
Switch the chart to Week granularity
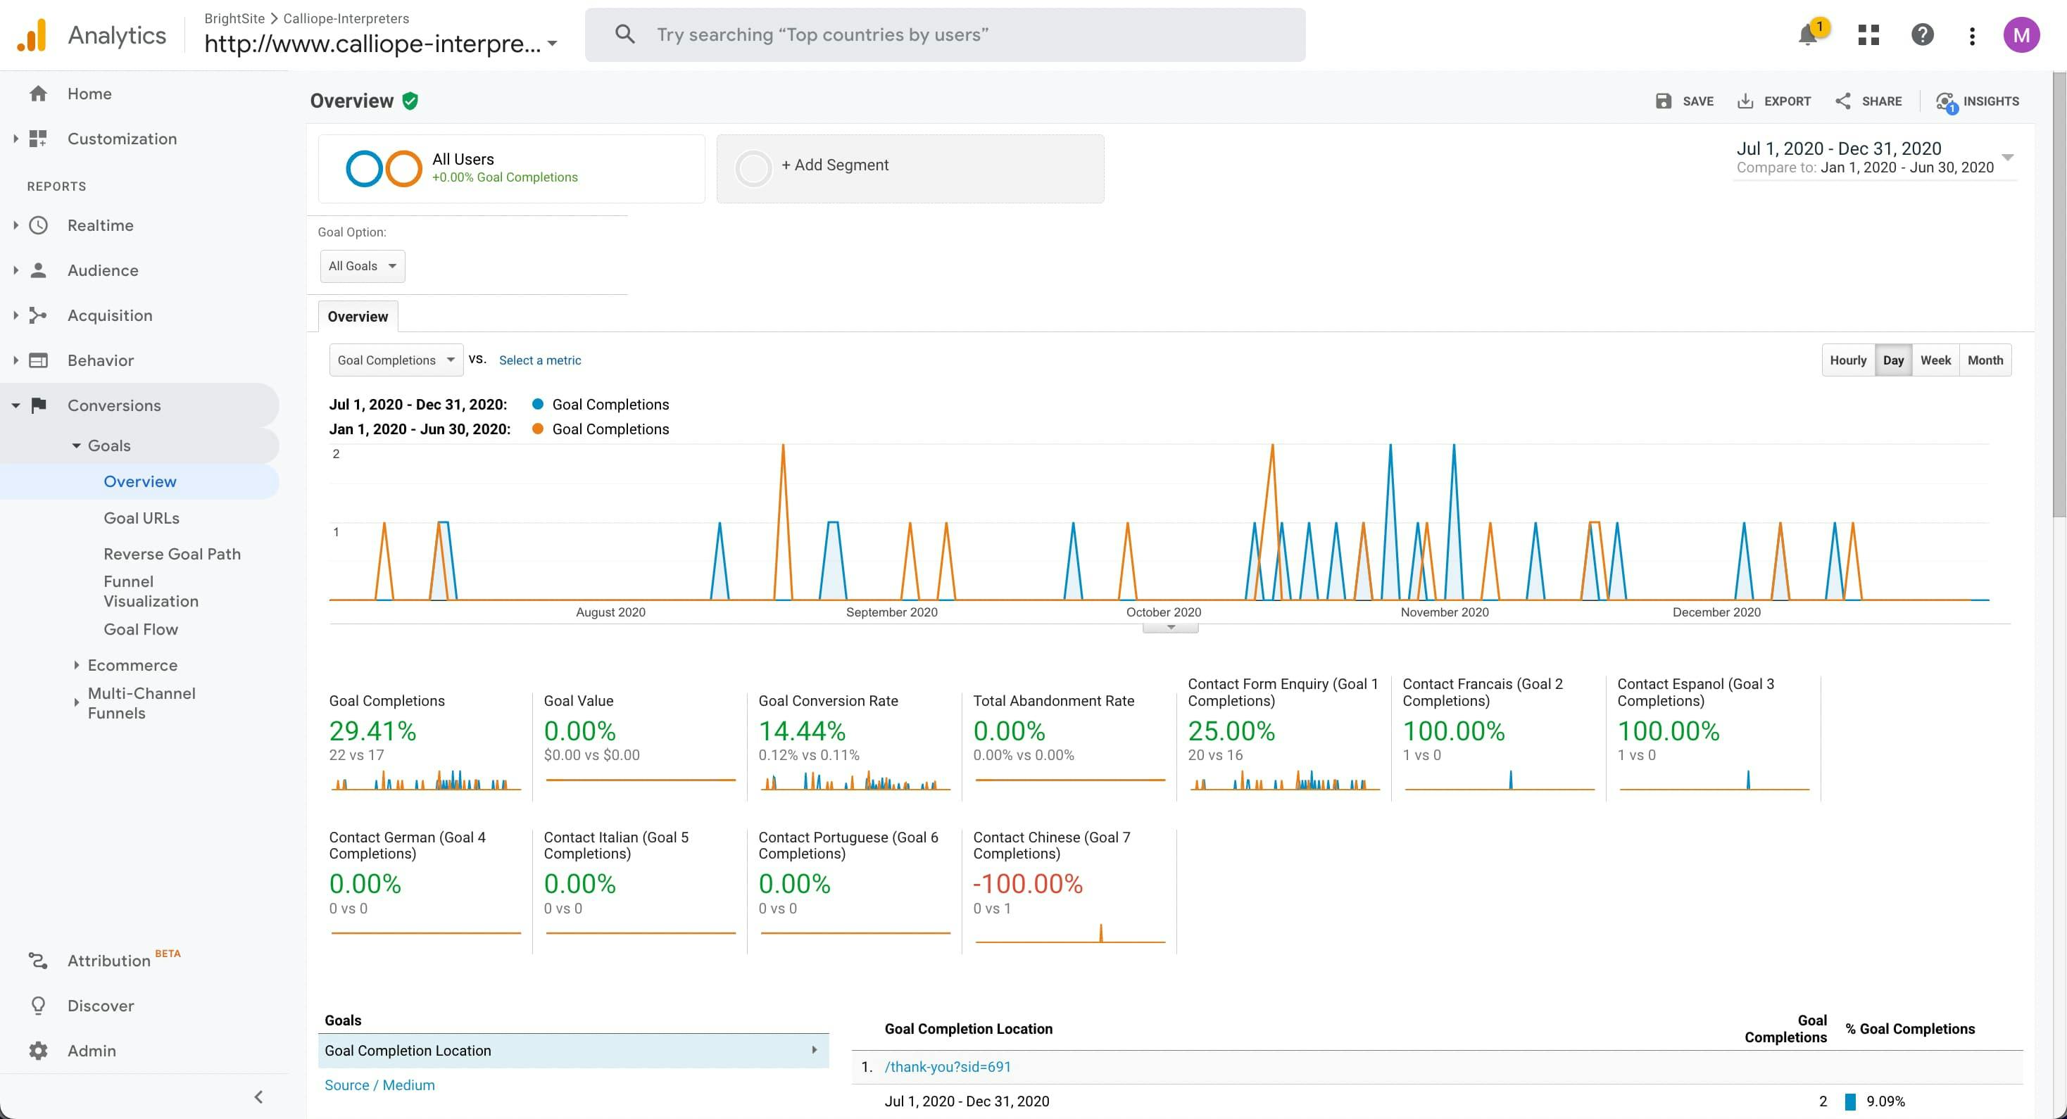[1935, 360]
